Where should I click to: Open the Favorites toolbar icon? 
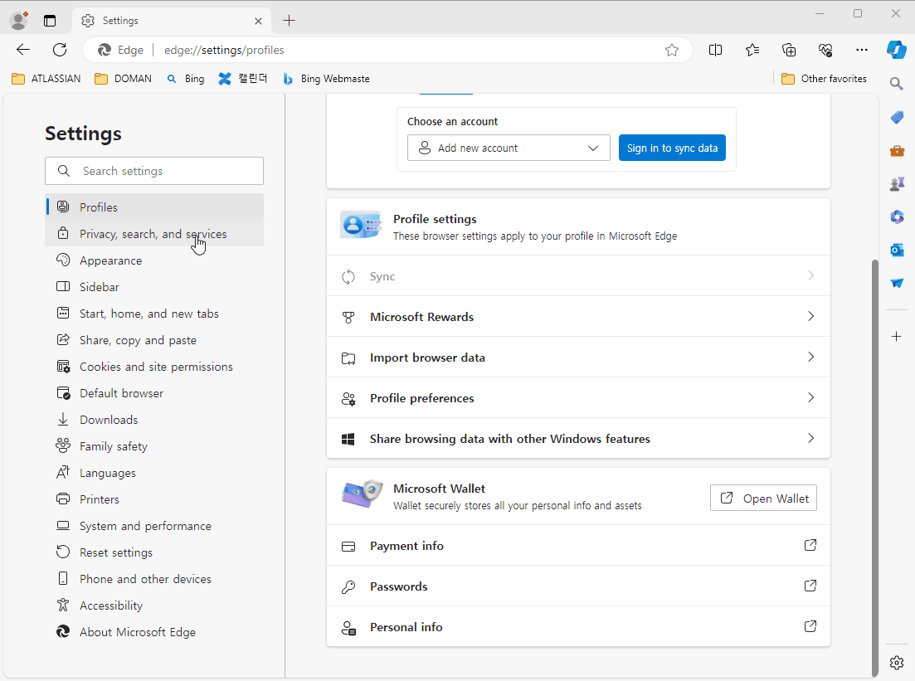click(x=752, y=50)
